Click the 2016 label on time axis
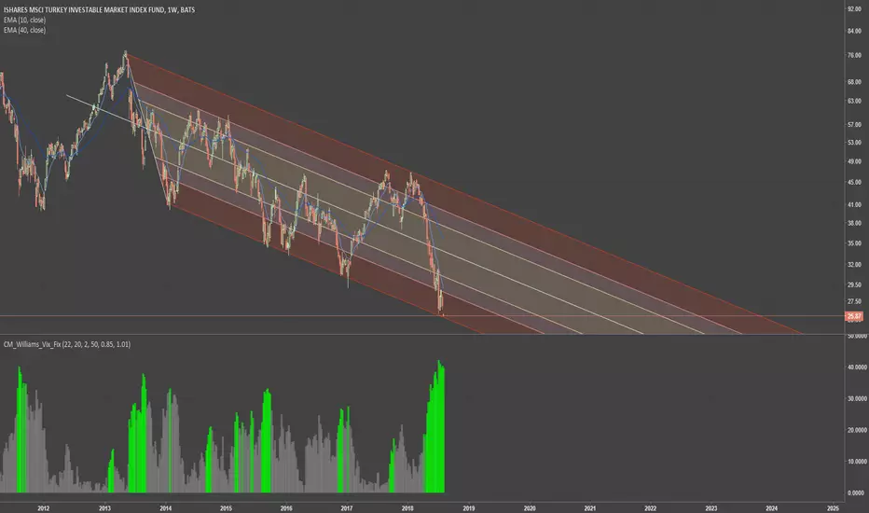 286,508
